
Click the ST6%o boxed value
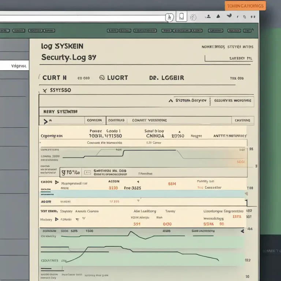(71, 172)
